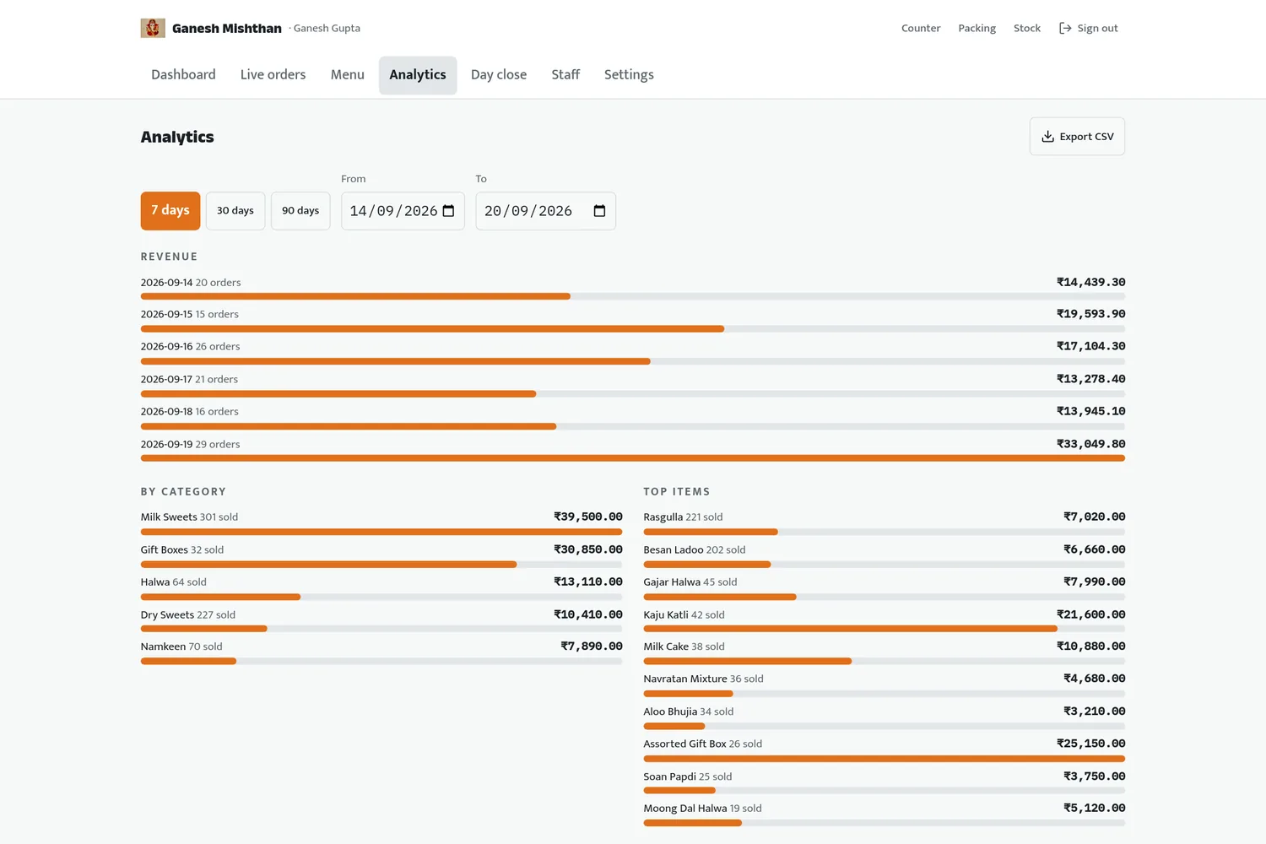Viewport: 1266px width, 844px height.
Task: Click the Besan Ladoo 202 sold label
Action: [695, 550]
